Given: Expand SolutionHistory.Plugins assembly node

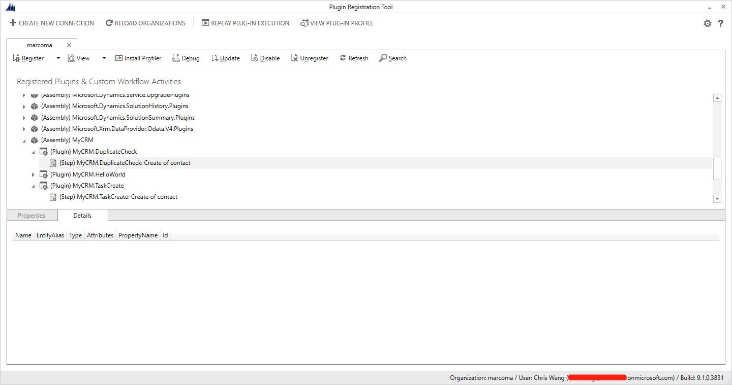Looking at the screenshot, I should [x=24, y=107].
